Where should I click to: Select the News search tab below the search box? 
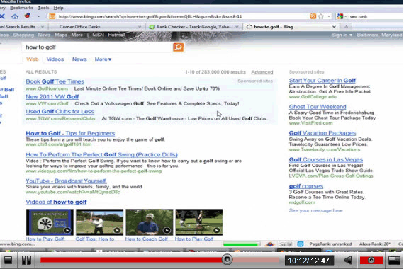tap(79, 59)
